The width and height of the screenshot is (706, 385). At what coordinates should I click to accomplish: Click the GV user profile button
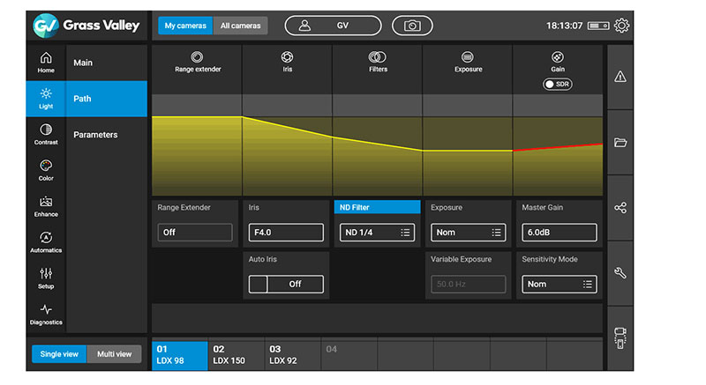coord(333,26)
